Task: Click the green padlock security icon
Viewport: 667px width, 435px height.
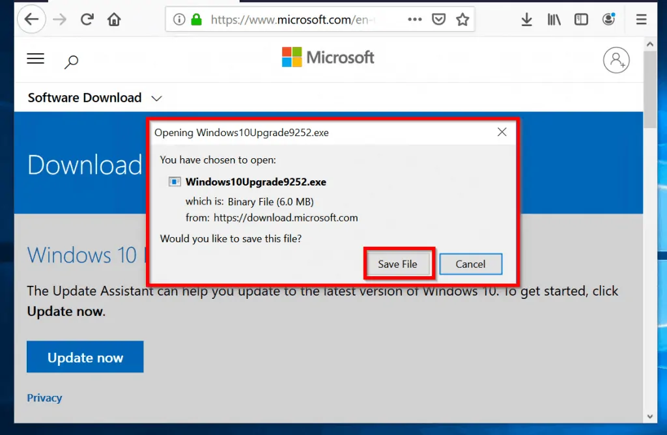Action: coord(196,19)
